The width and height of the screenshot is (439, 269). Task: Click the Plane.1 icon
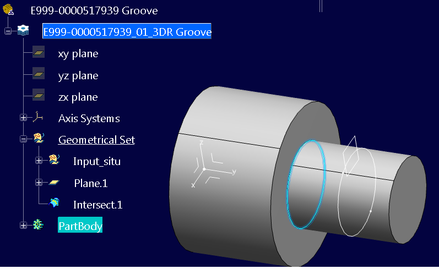click(x=54, y=183)
